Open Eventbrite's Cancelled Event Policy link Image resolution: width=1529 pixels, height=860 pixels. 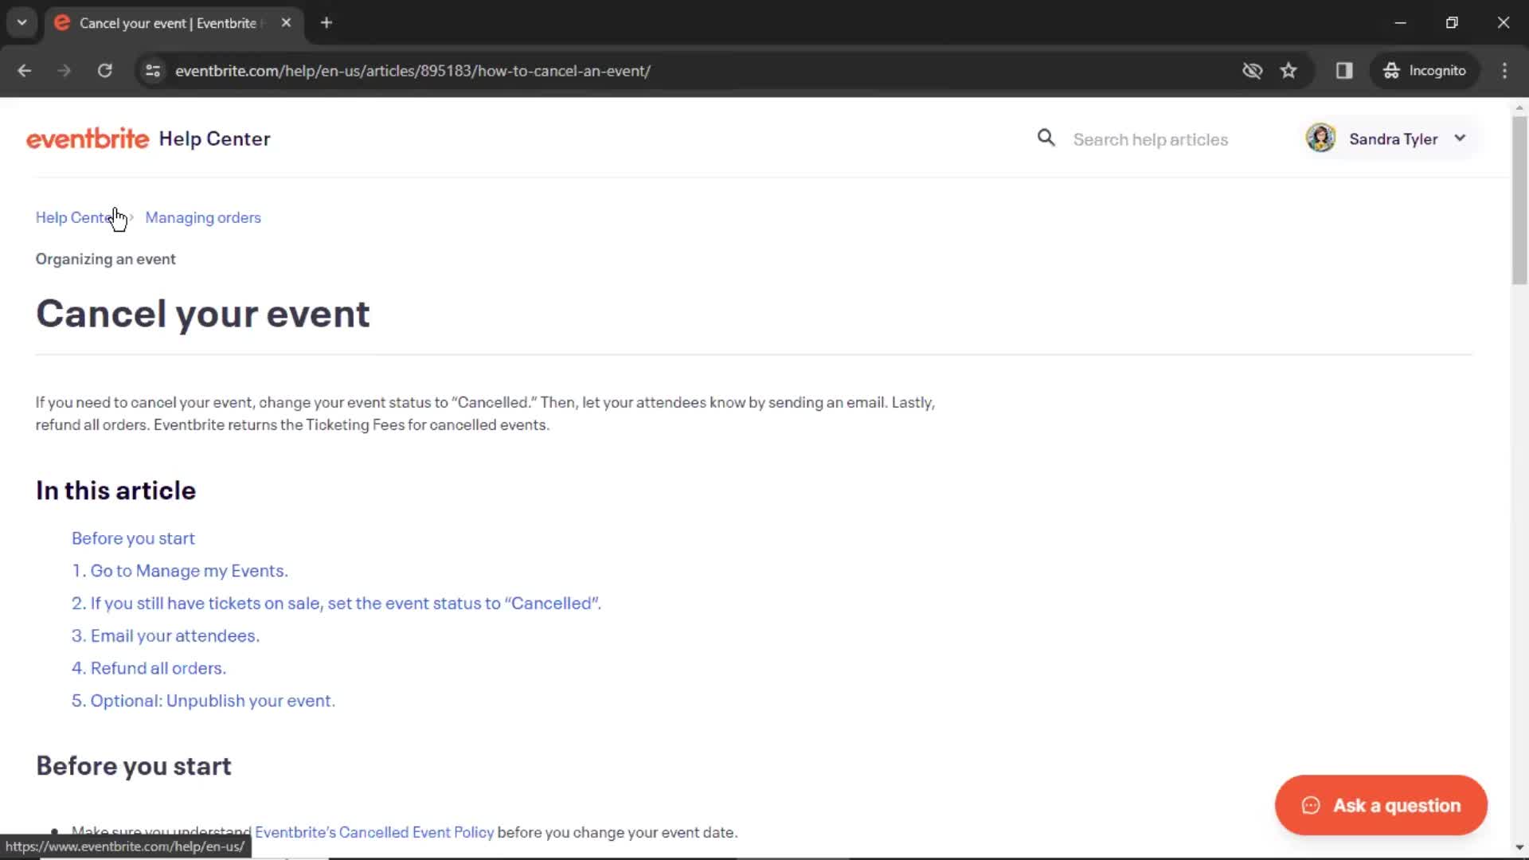point(374,832)
